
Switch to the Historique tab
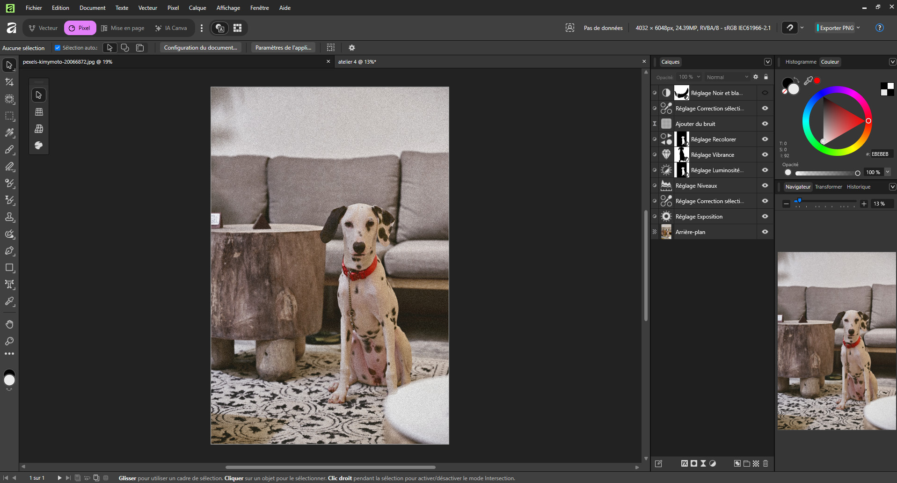[859, 187]
